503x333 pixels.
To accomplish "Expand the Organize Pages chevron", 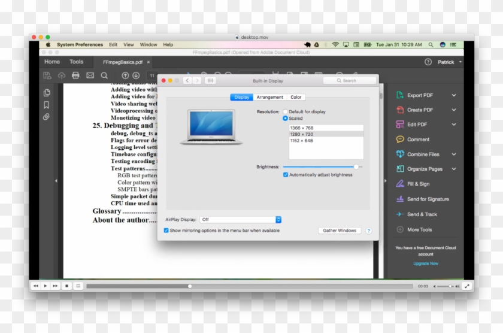I will pos(454,169).
